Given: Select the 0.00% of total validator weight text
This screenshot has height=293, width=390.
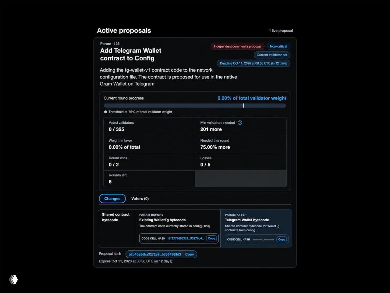Looking at the screenshot, I should pos(252,98).
